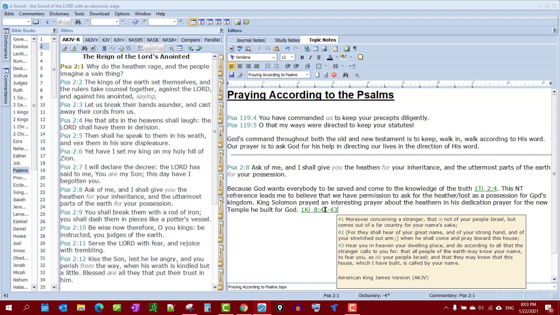560x315 pixels.
Task: Run the spell check tool
Action: (x=240, y=49)
